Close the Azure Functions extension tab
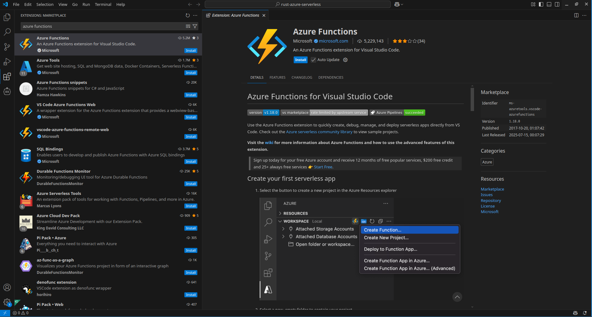The height and width of the screenshot is (317, 592). coord(264,15)
